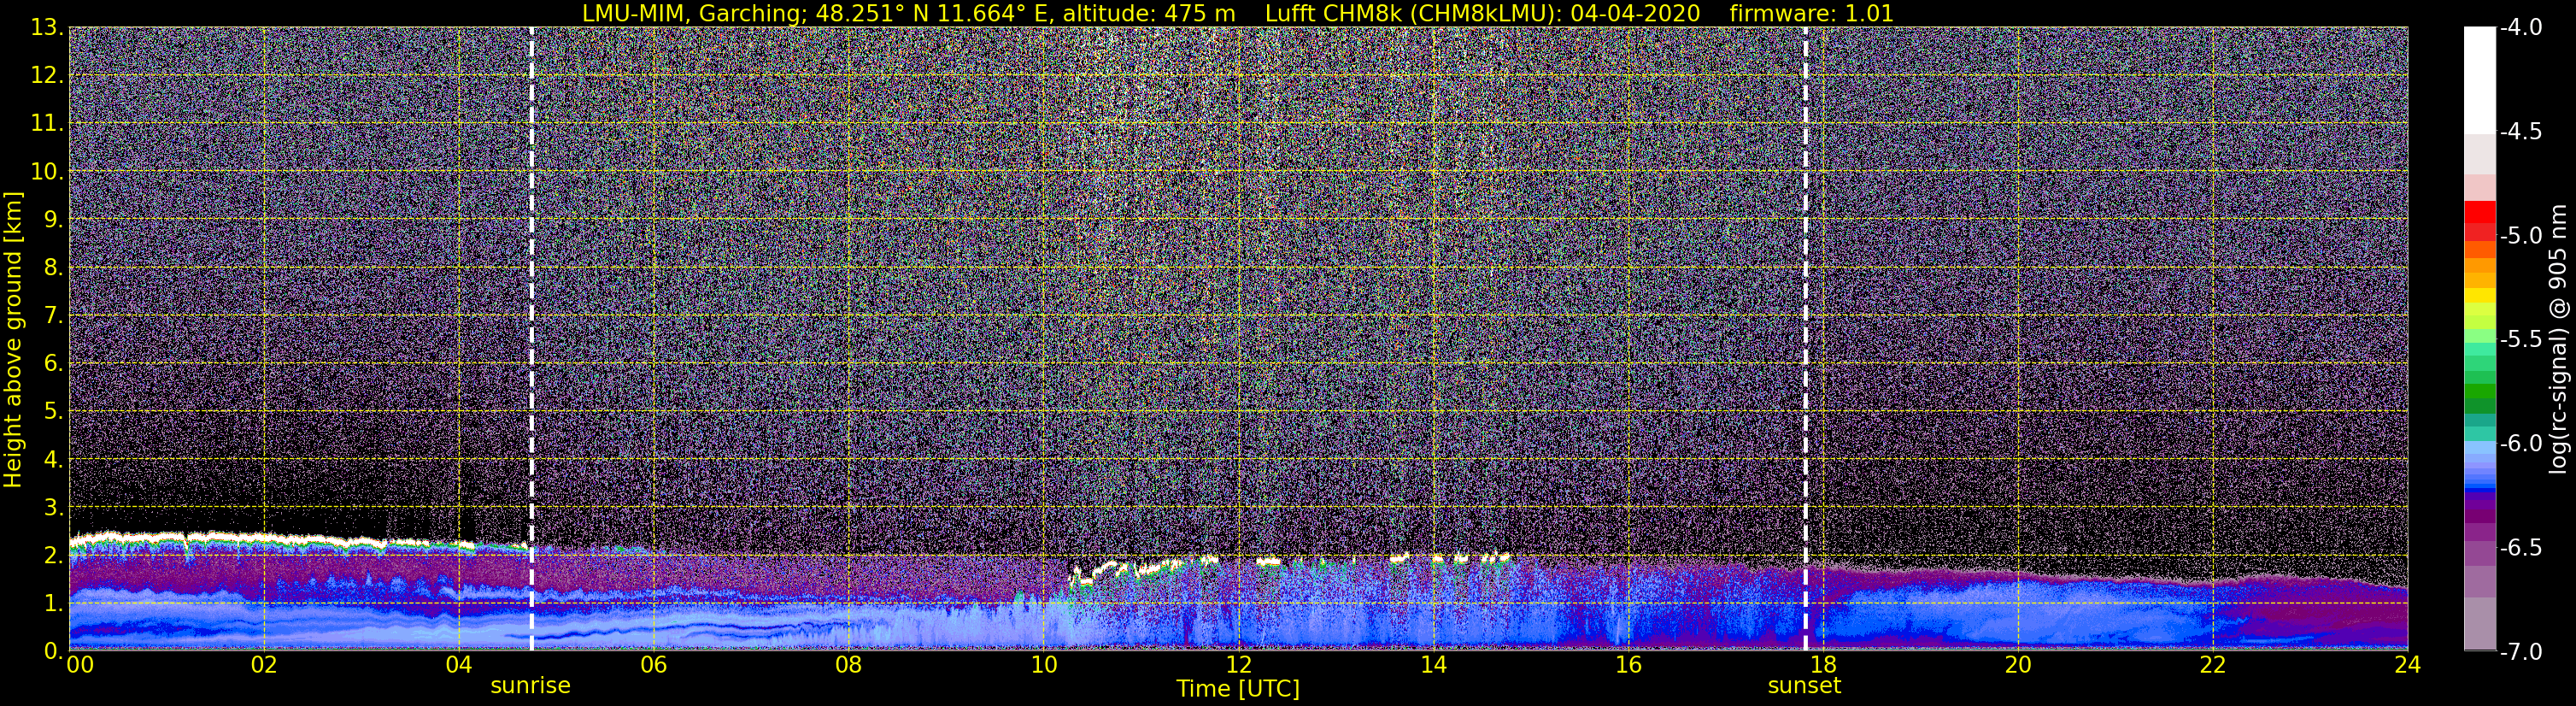Screen dimensions: 2576x706
Task: Click the plot title text 'LMU-MIM, Garching'
Action: (692, 13)
